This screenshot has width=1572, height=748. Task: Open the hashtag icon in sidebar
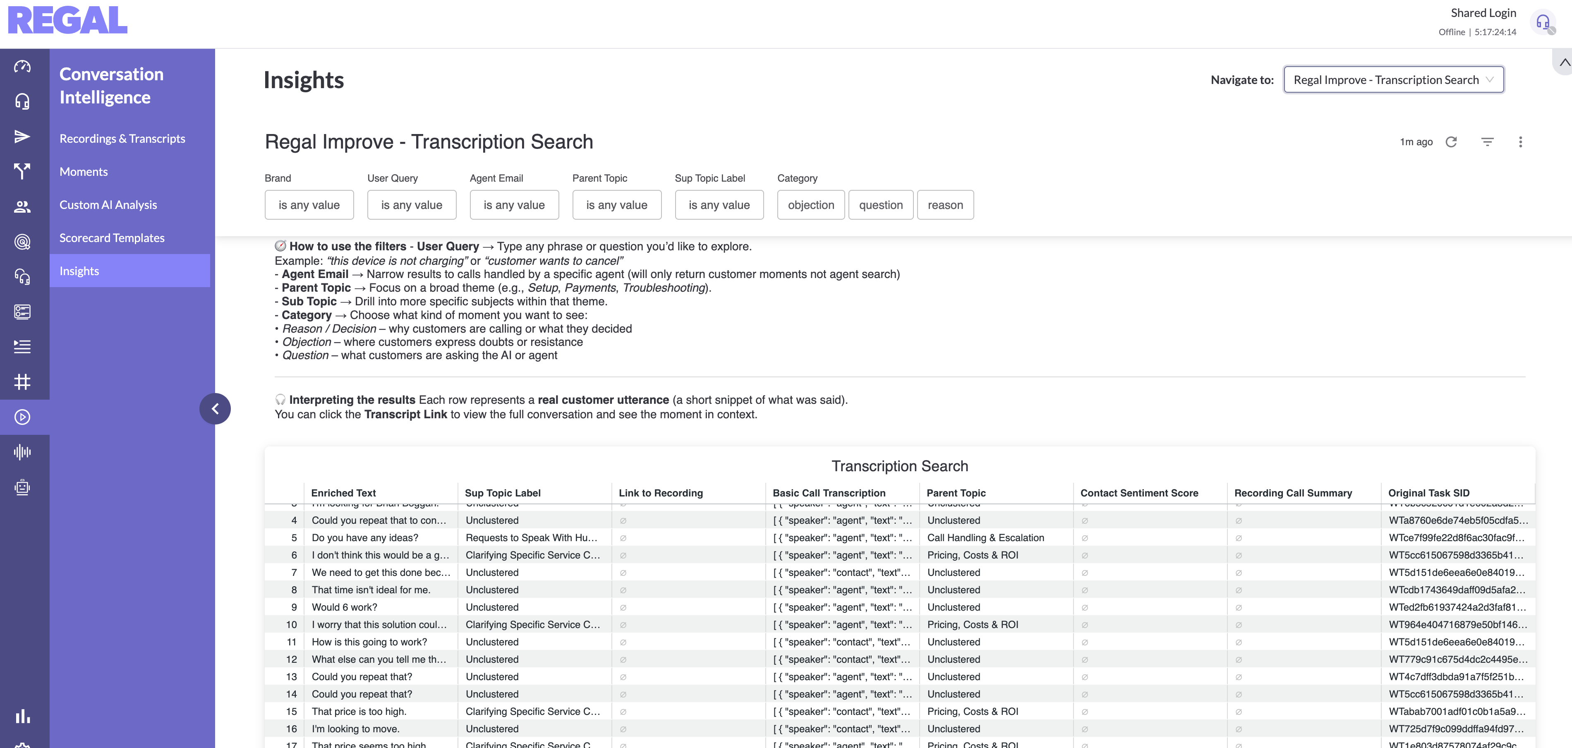[x=23, y=382]
